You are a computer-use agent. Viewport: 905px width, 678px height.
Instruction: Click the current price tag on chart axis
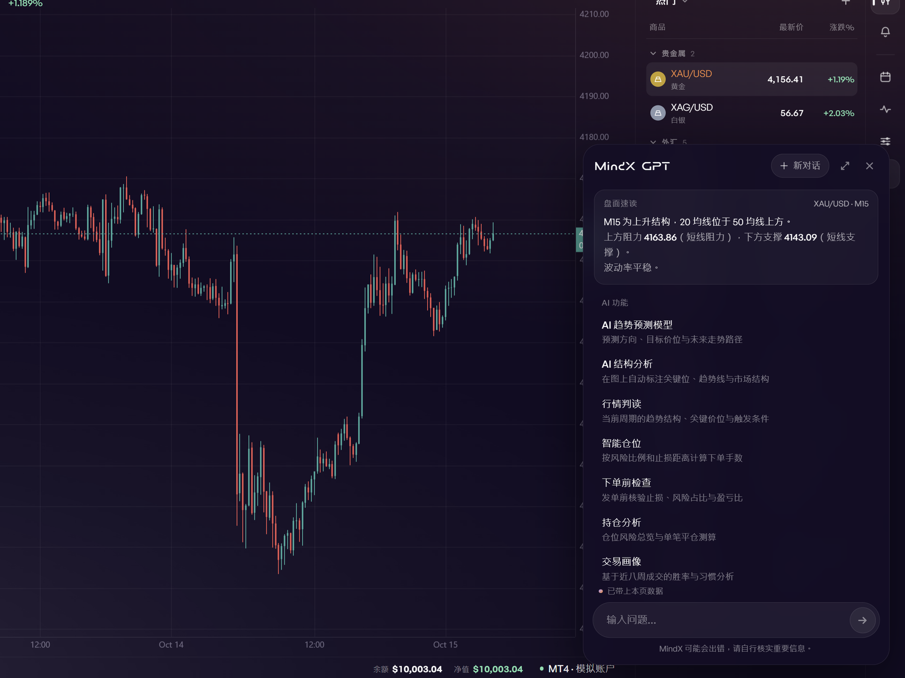tap(579, 240)
